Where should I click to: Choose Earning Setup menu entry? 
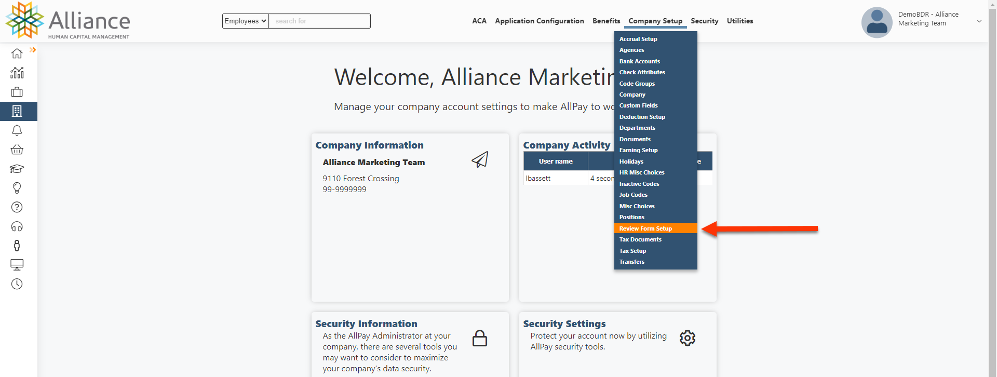(656, 150)
